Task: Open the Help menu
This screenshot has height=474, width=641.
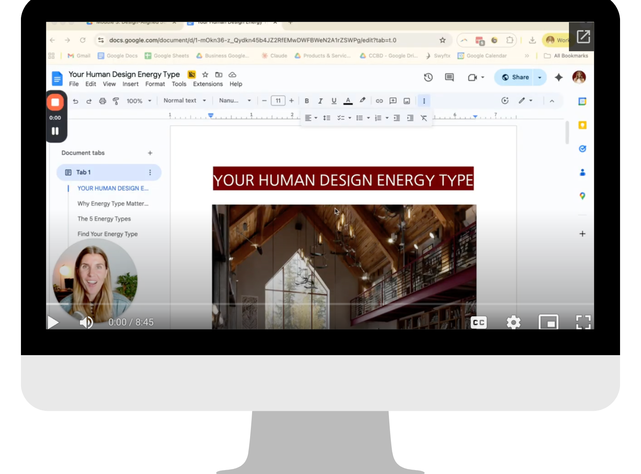Action: (236, 84)
